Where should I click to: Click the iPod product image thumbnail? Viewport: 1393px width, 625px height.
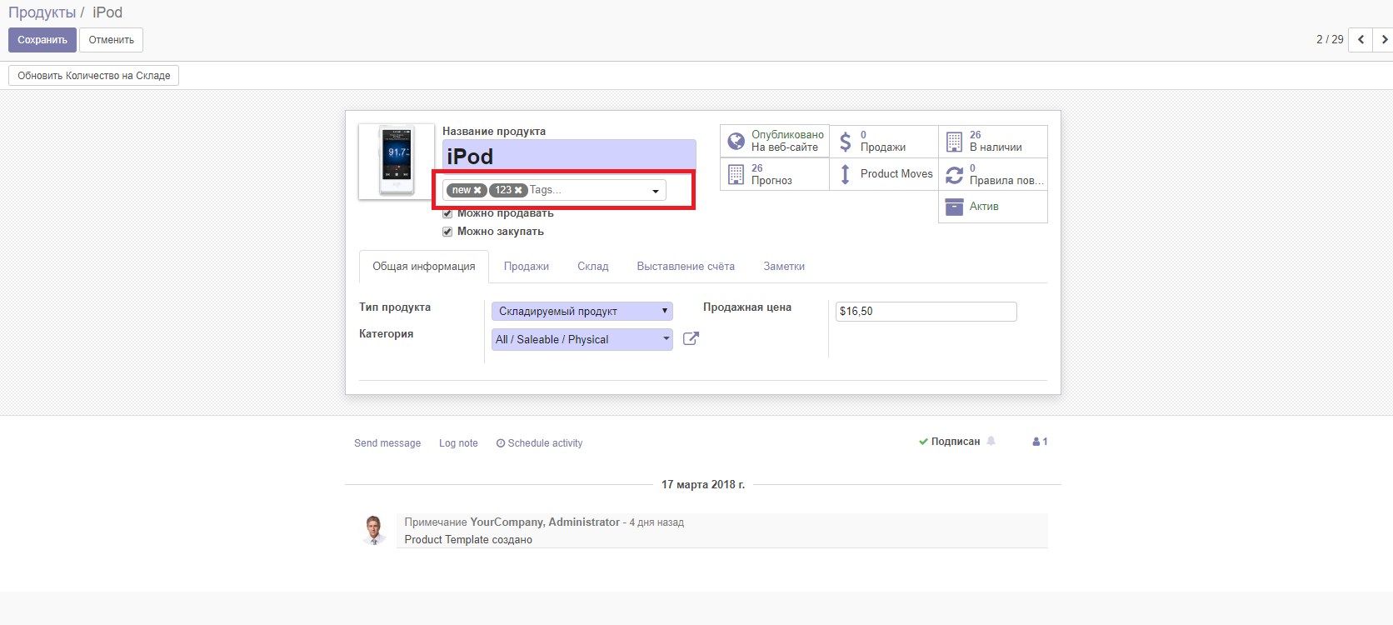tap(397, 162)
